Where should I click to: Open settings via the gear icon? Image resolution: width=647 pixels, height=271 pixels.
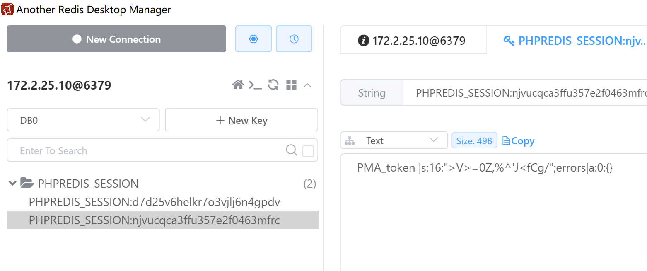(x=253, y=39)
